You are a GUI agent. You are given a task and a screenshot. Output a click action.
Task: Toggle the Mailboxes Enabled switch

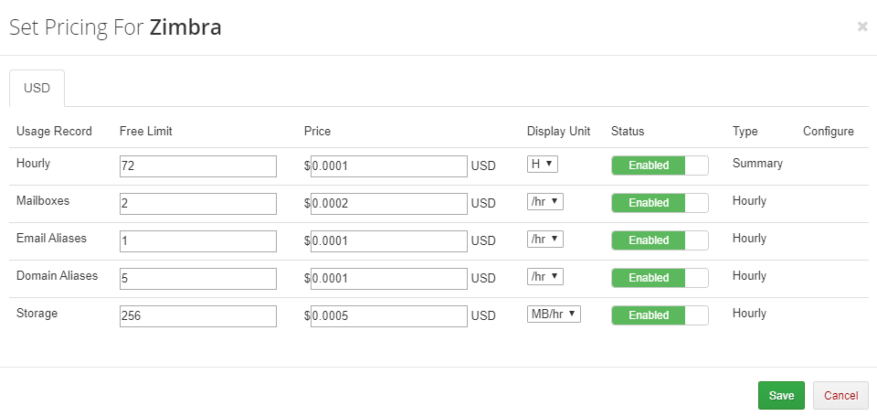click(660, 203)
